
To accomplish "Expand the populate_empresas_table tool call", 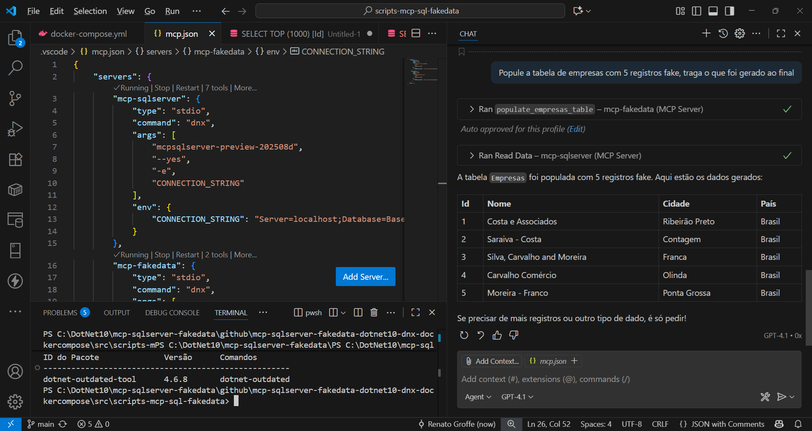I will pyautogui.click(x=629, y=109).
